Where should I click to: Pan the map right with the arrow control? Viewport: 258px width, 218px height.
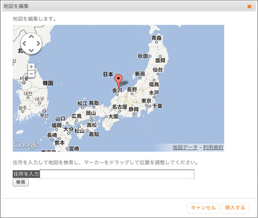[38, 43]
